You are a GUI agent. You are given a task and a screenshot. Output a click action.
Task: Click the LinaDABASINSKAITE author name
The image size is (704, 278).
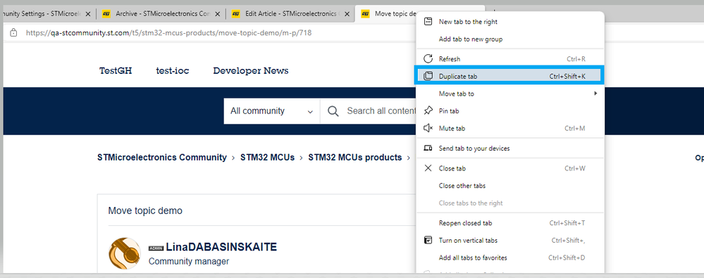221,247
